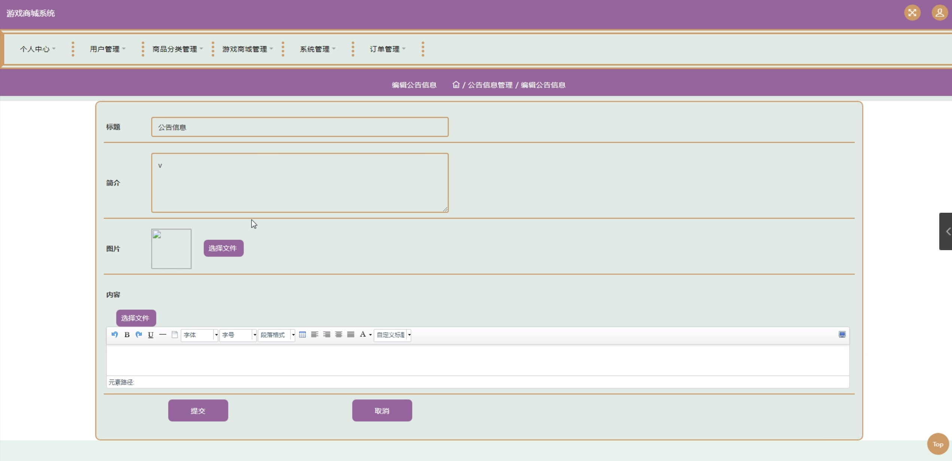Click the insert table icon
This screenshot has width=952, height=461.
click(302, 335)
